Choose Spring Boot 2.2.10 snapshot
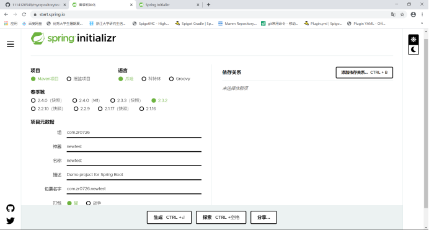Screen dimensions: 429x230 [47, 108]
